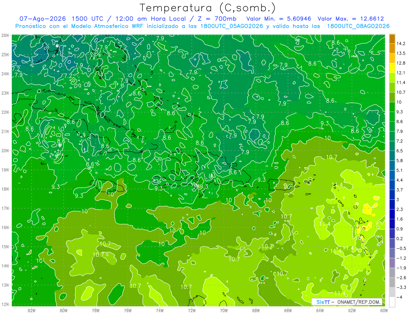Viewport: 408px width, 315px height.
Task: Select the dark blue swatch between 2.3 and 3
Action: point(392,205)
